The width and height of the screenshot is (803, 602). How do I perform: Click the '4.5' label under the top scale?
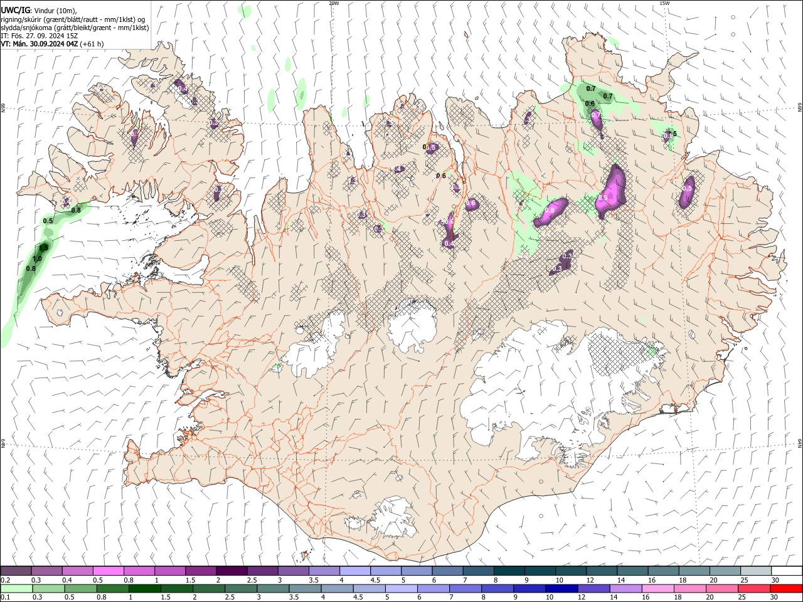point(375,580)
